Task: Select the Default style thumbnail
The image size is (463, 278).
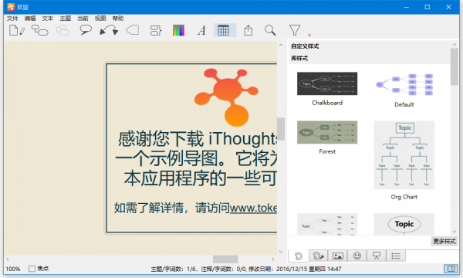Action: (404, 85)
